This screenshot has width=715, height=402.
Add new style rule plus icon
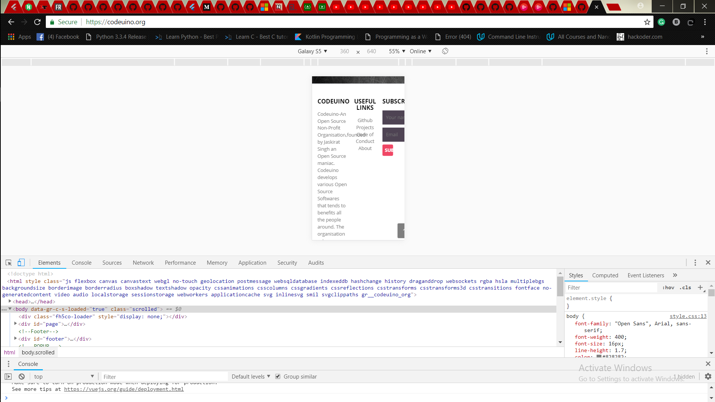point(700,287)
